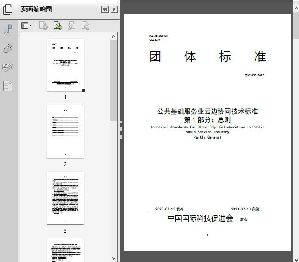
Task: Open the bookmarks panel
Action: pos(8,29)
